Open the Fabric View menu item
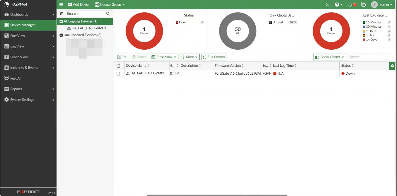The width and height of the screenshot is (397, 196). (x=28, y=57)
